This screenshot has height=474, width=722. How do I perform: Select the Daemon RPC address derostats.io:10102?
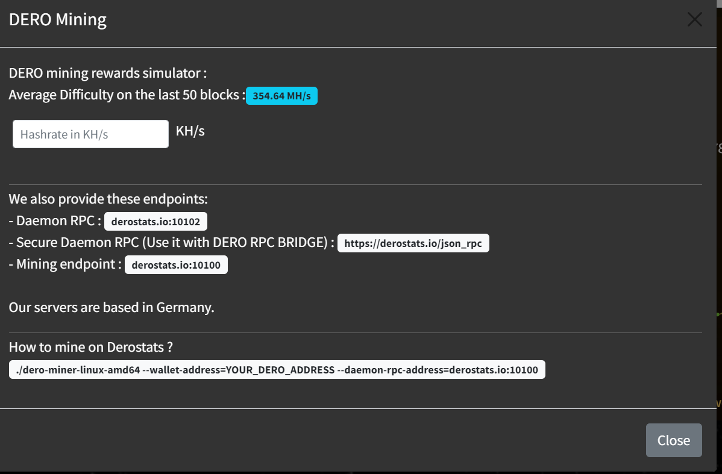pyautogui.click(x=155, y=222)
